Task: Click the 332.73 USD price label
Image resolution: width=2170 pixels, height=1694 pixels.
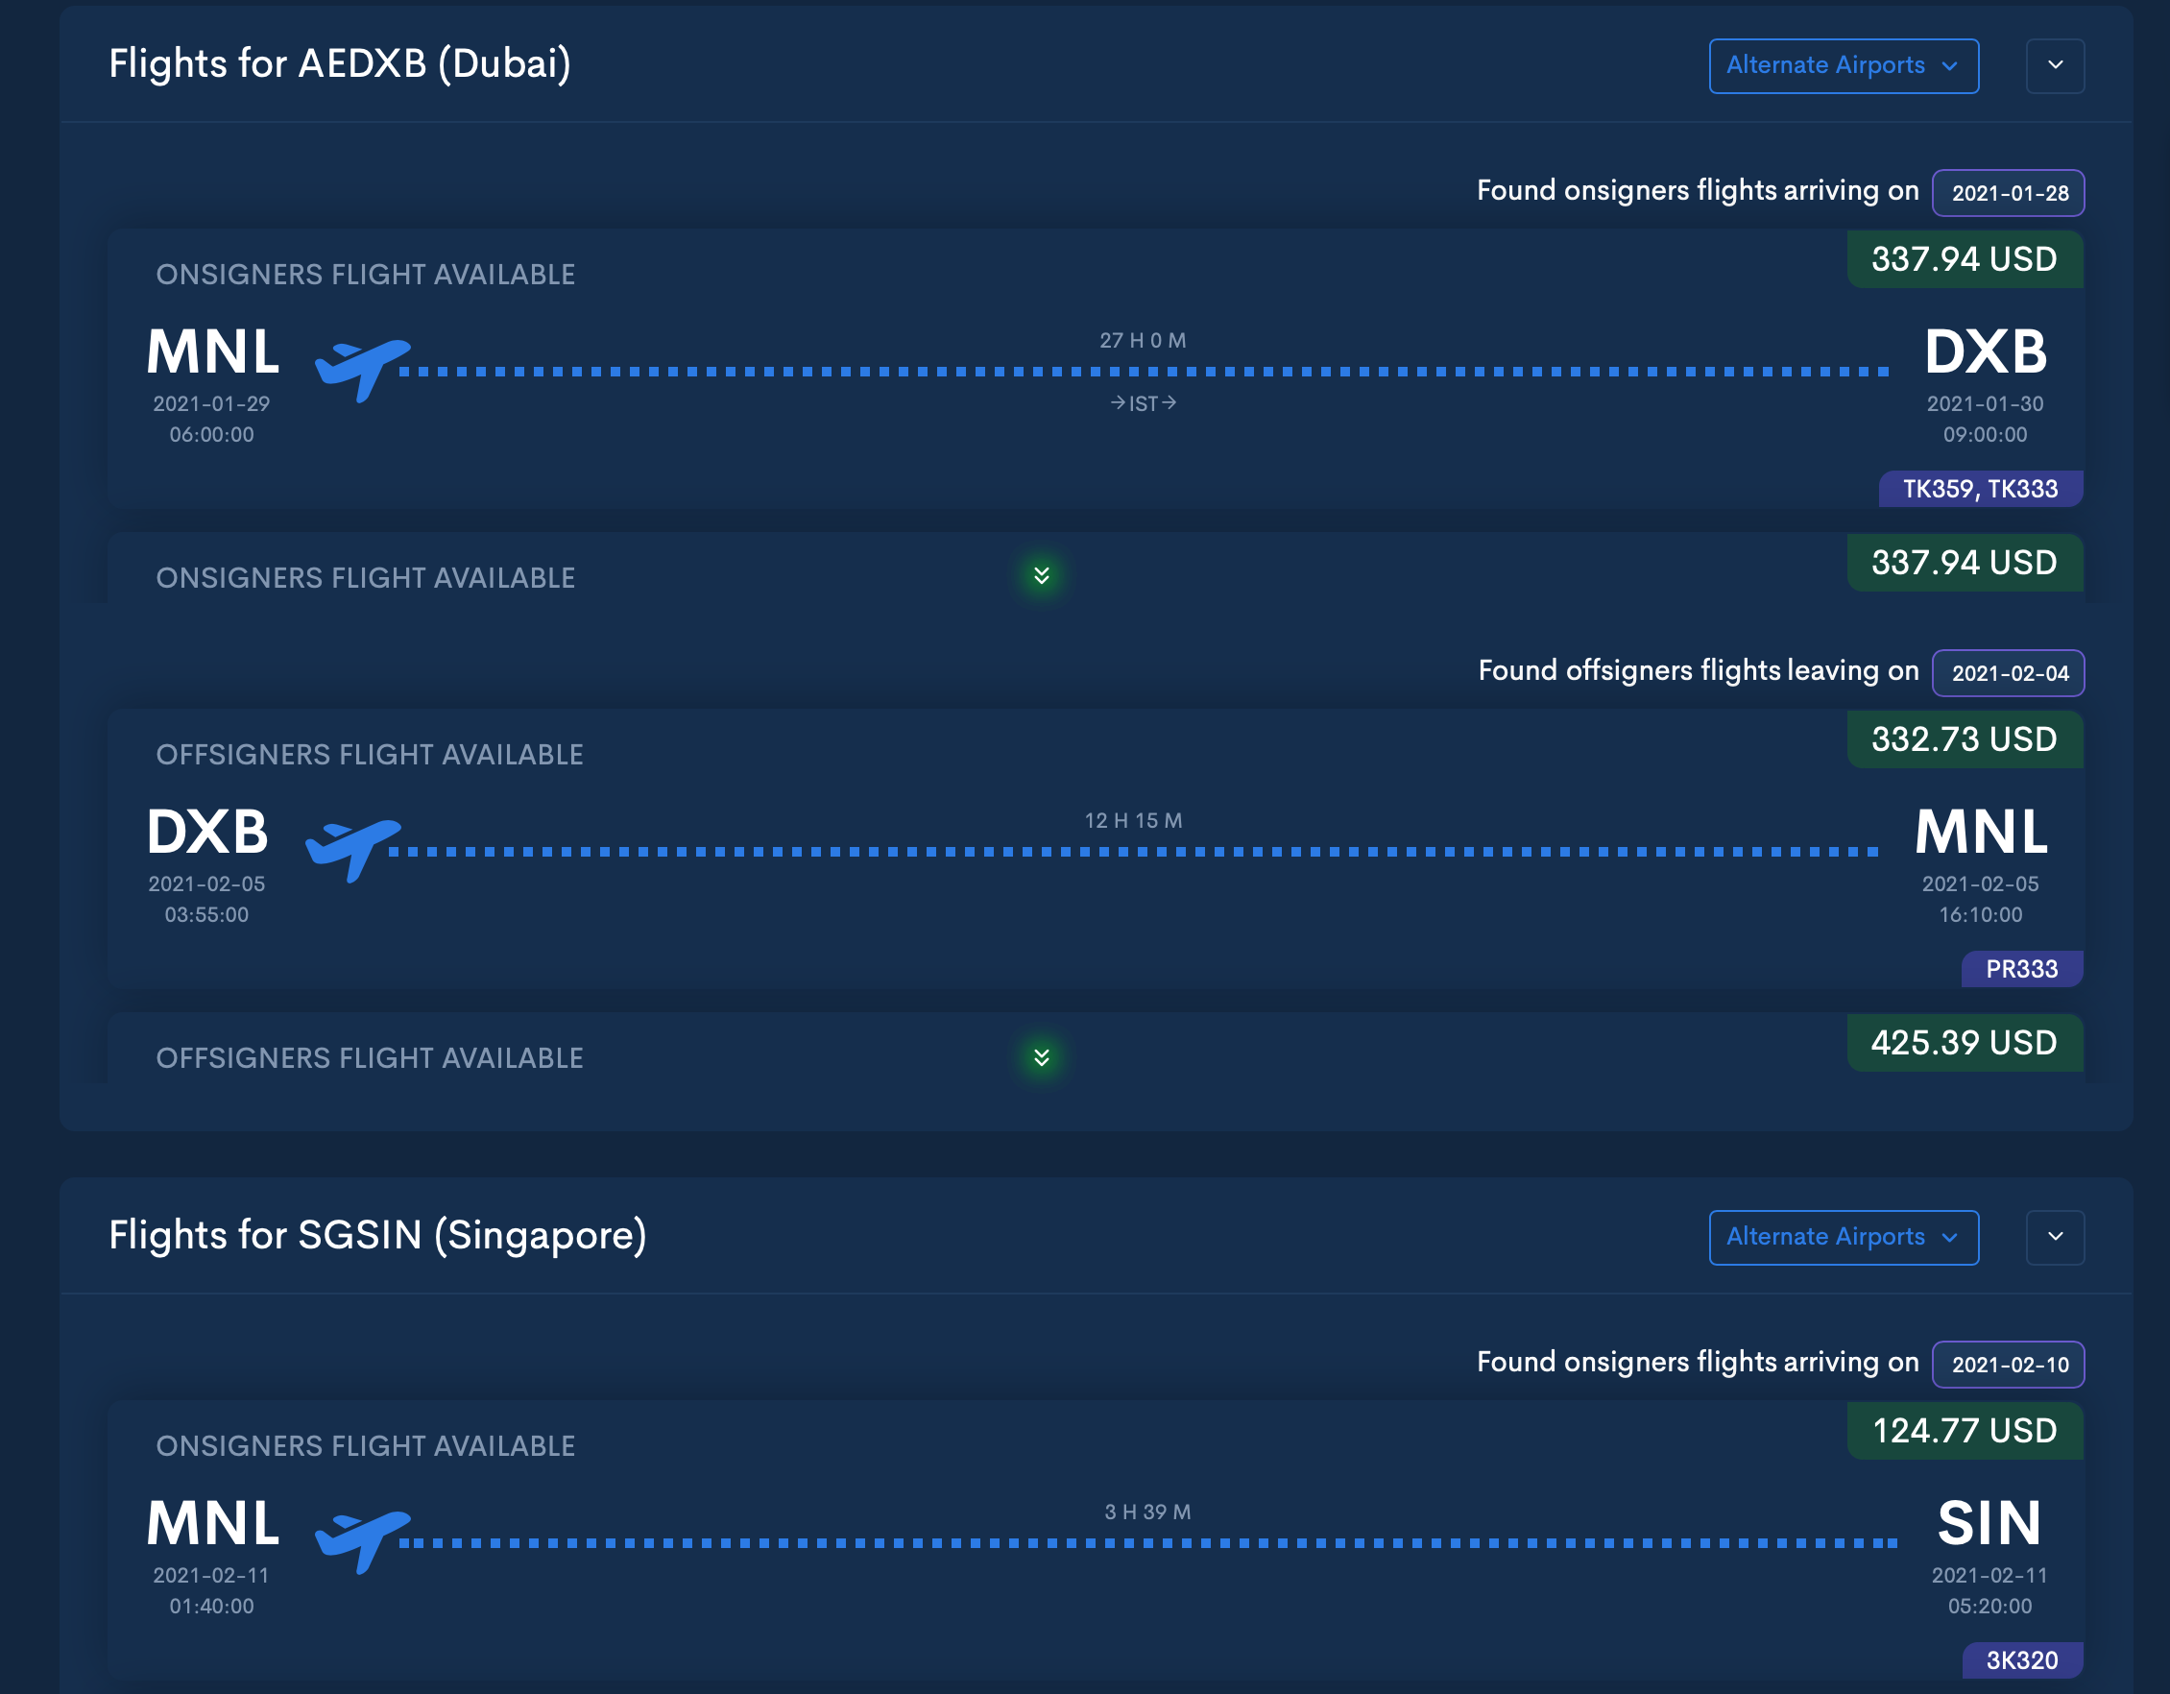Action: pyautogui.click(x=1964, y=739)
